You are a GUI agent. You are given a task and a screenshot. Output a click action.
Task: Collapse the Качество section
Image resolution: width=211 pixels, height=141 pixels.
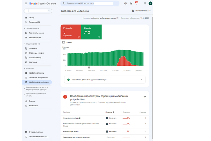tap(25, 69)
